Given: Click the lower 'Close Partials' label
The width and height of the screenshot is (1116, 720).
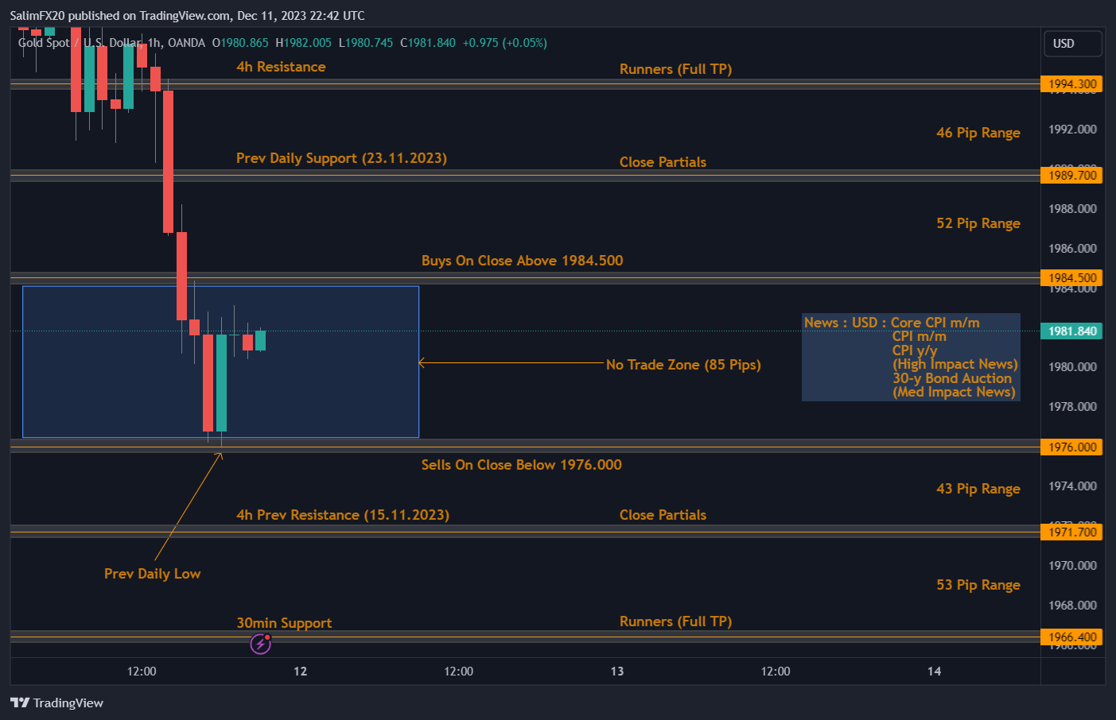Looking at the screenshot, I should click(x=663, y=515).
